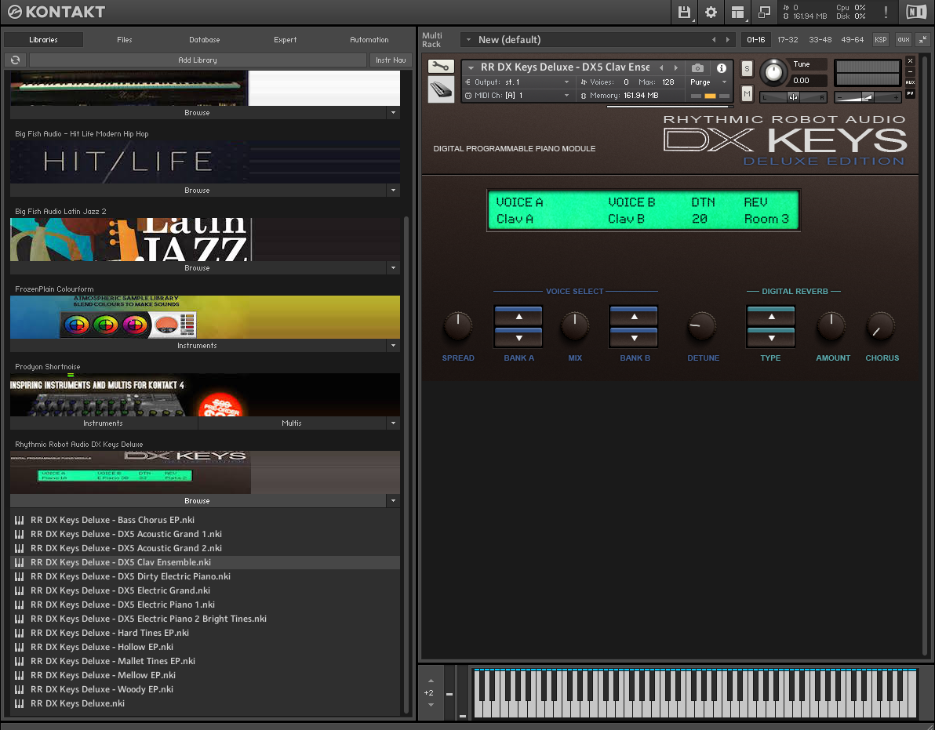This screenshot has width=935, height=730.
Task: Browse the Hit Life Modern Hip Hop library
Action: [198, 190]
